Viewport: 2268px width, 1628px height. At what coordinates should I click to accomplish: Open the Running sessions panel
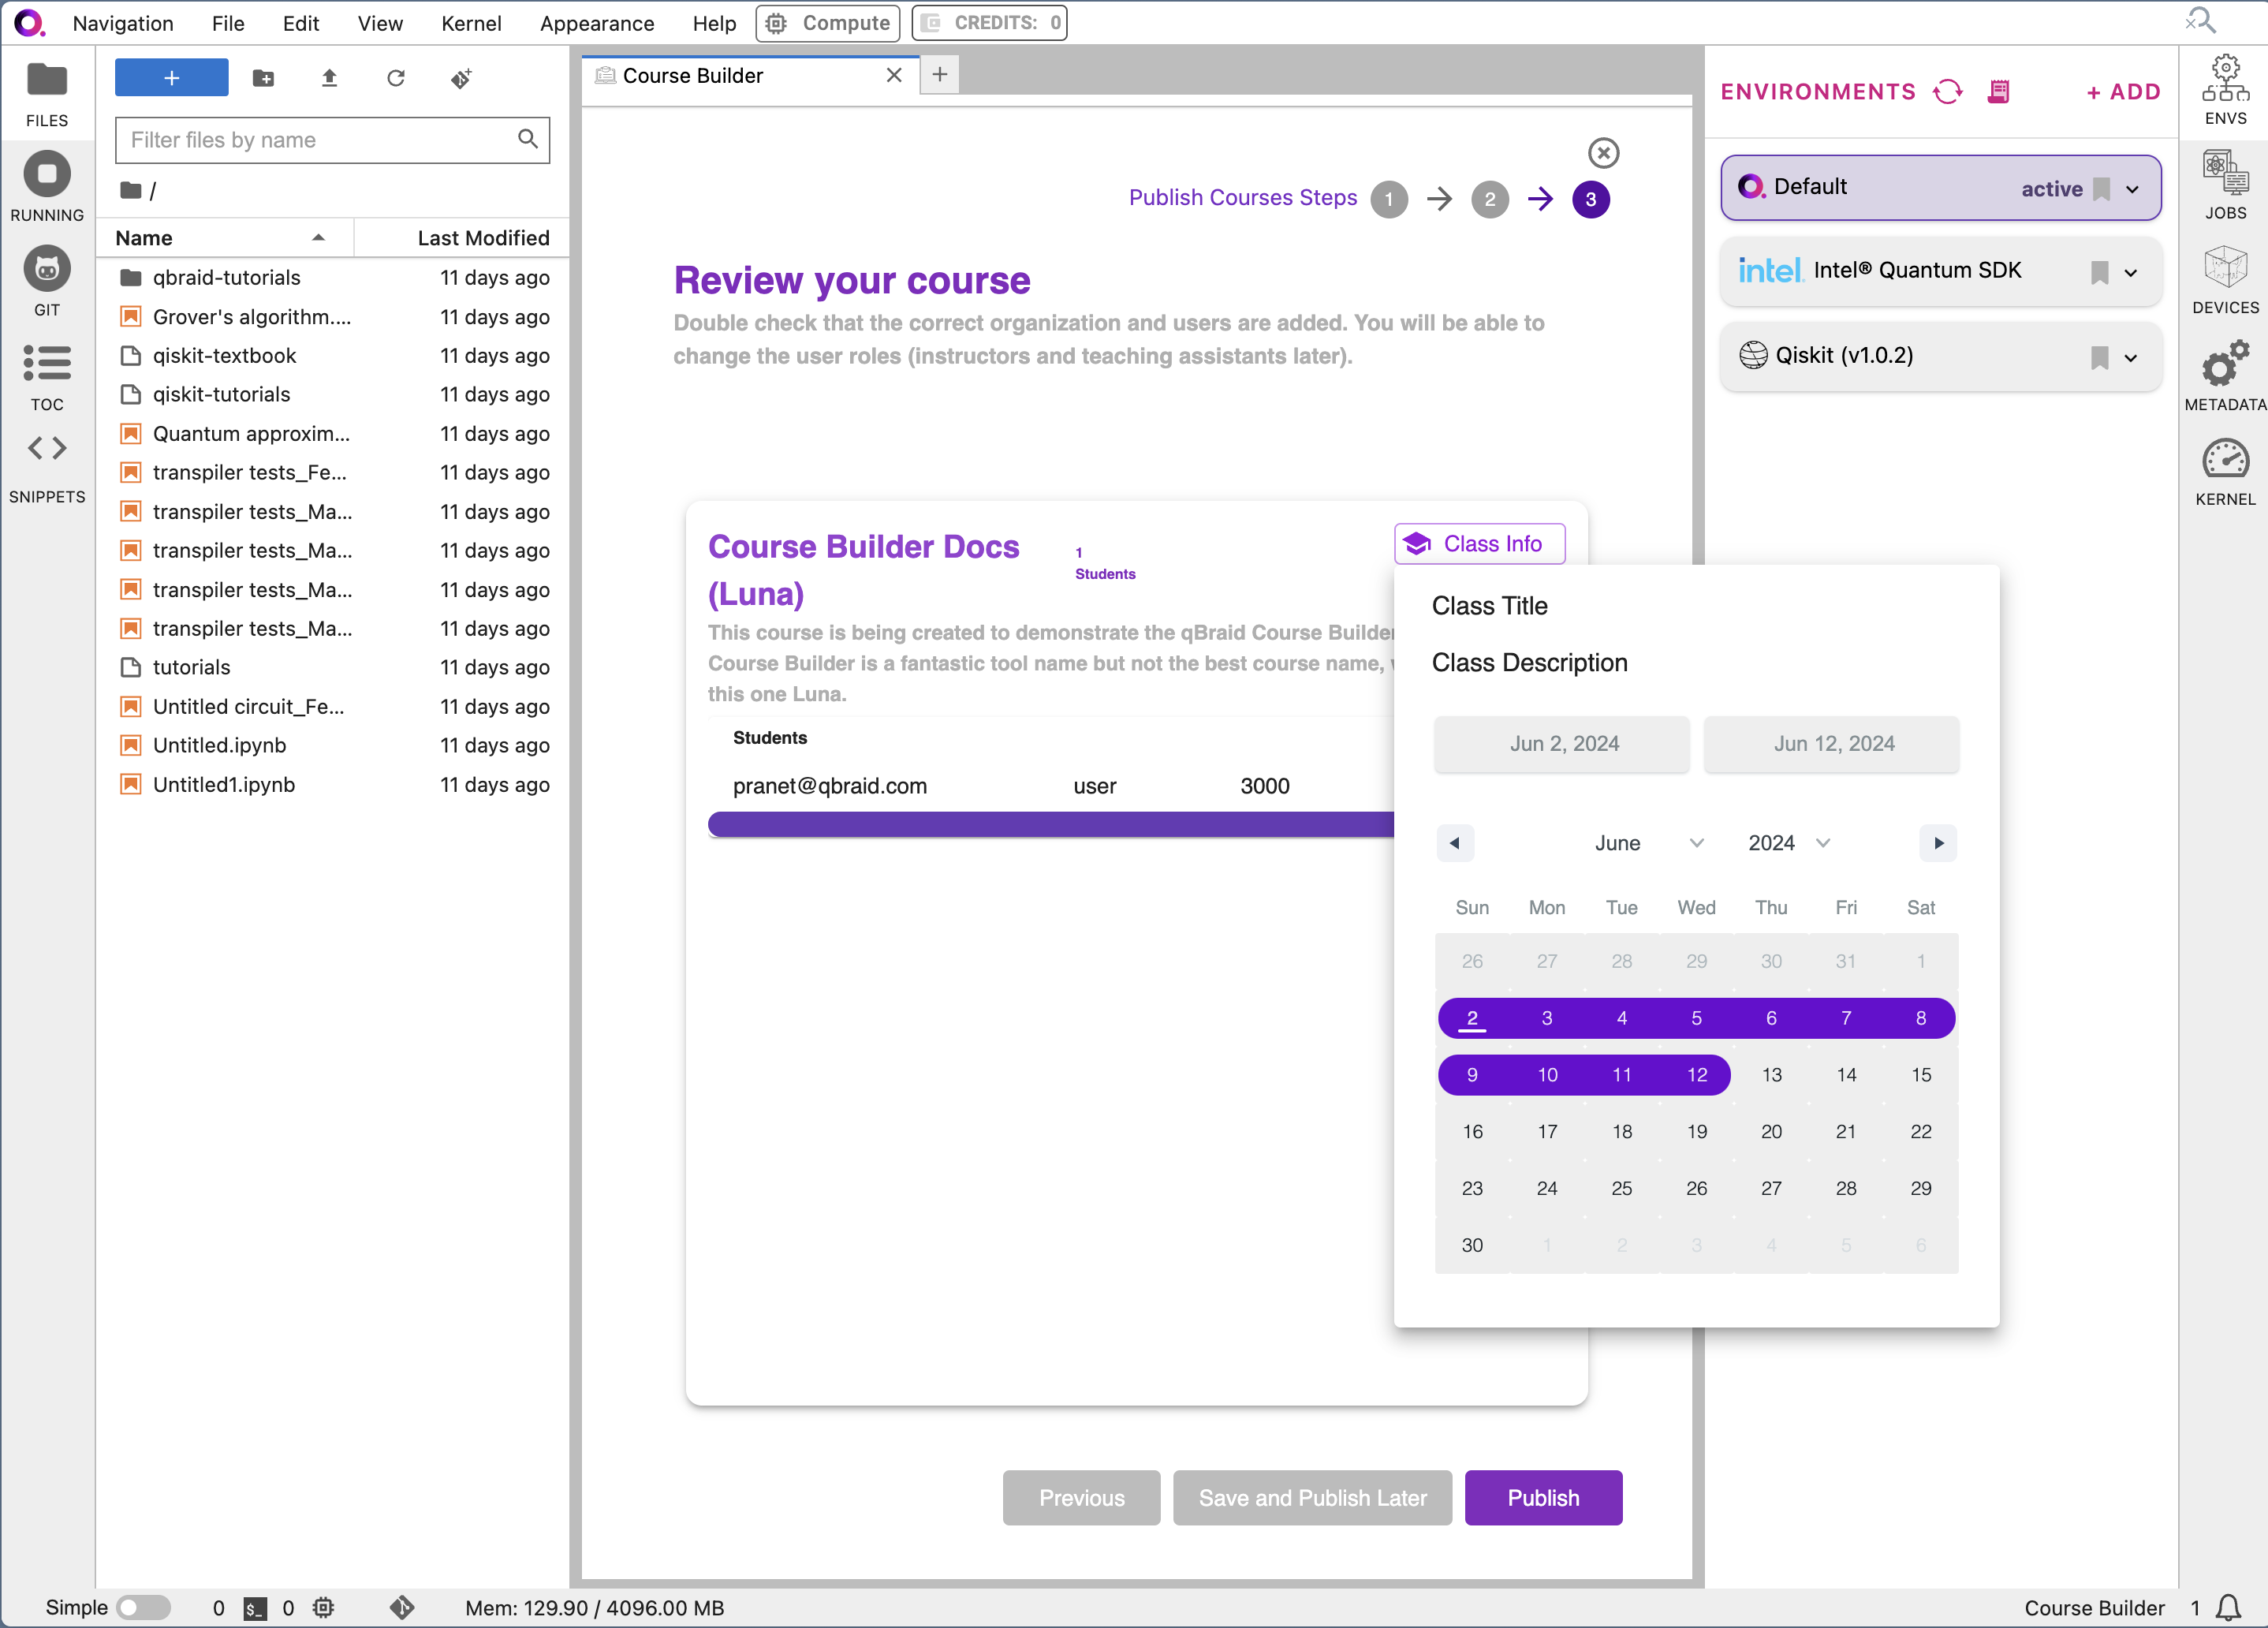[x=47, y=187]
